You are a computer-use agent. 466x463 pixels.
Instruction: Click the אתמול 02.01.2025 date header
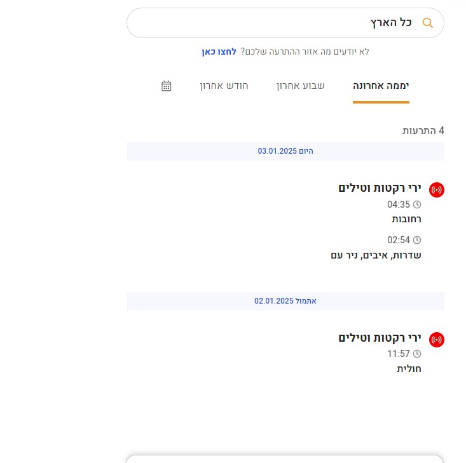point(285,301)
